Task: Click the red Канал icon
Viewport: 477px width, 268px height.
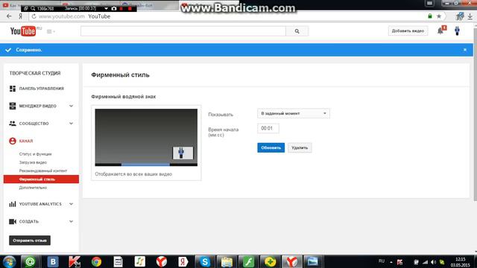Action: coord(13,141)
